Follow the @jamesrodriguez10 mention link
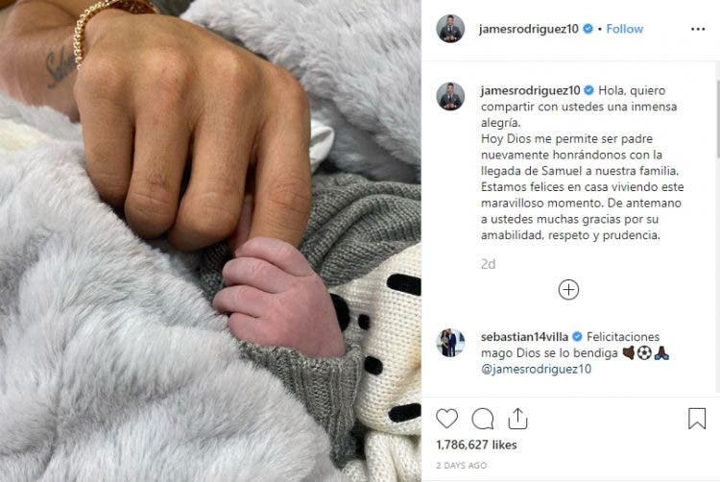The width and height of the screenshot is (720, 482). [x=537, y=369]
